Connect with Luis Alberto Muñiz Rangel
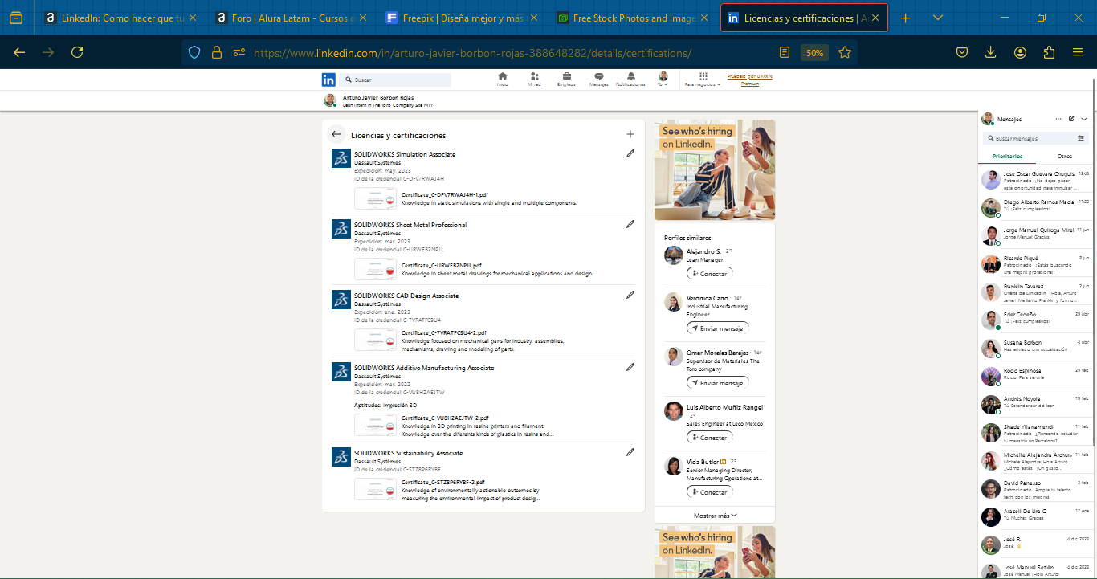 [709, 438]
